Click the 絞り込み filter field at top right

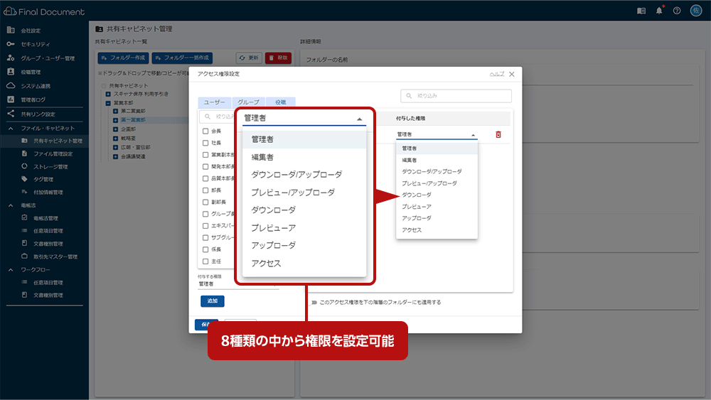click(x=456, y=96)
